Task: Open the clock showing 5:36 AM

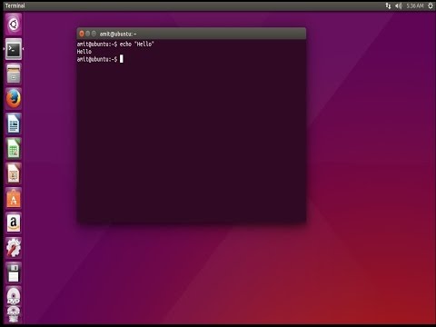Action: [x=415, y=5]
